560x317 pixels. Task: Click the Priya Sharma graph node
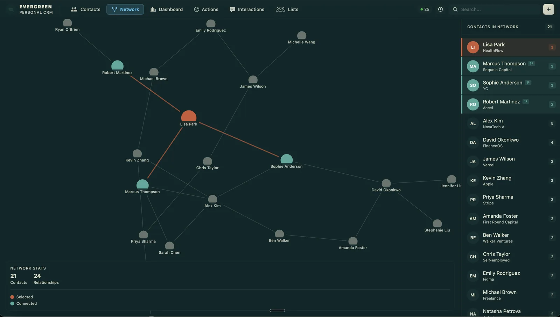(143, 235)
